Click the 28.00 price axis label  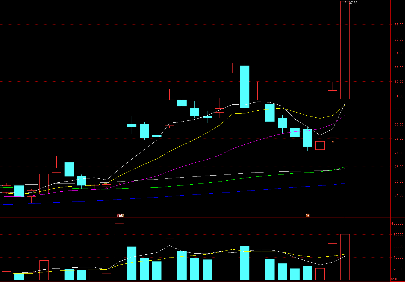399,138
